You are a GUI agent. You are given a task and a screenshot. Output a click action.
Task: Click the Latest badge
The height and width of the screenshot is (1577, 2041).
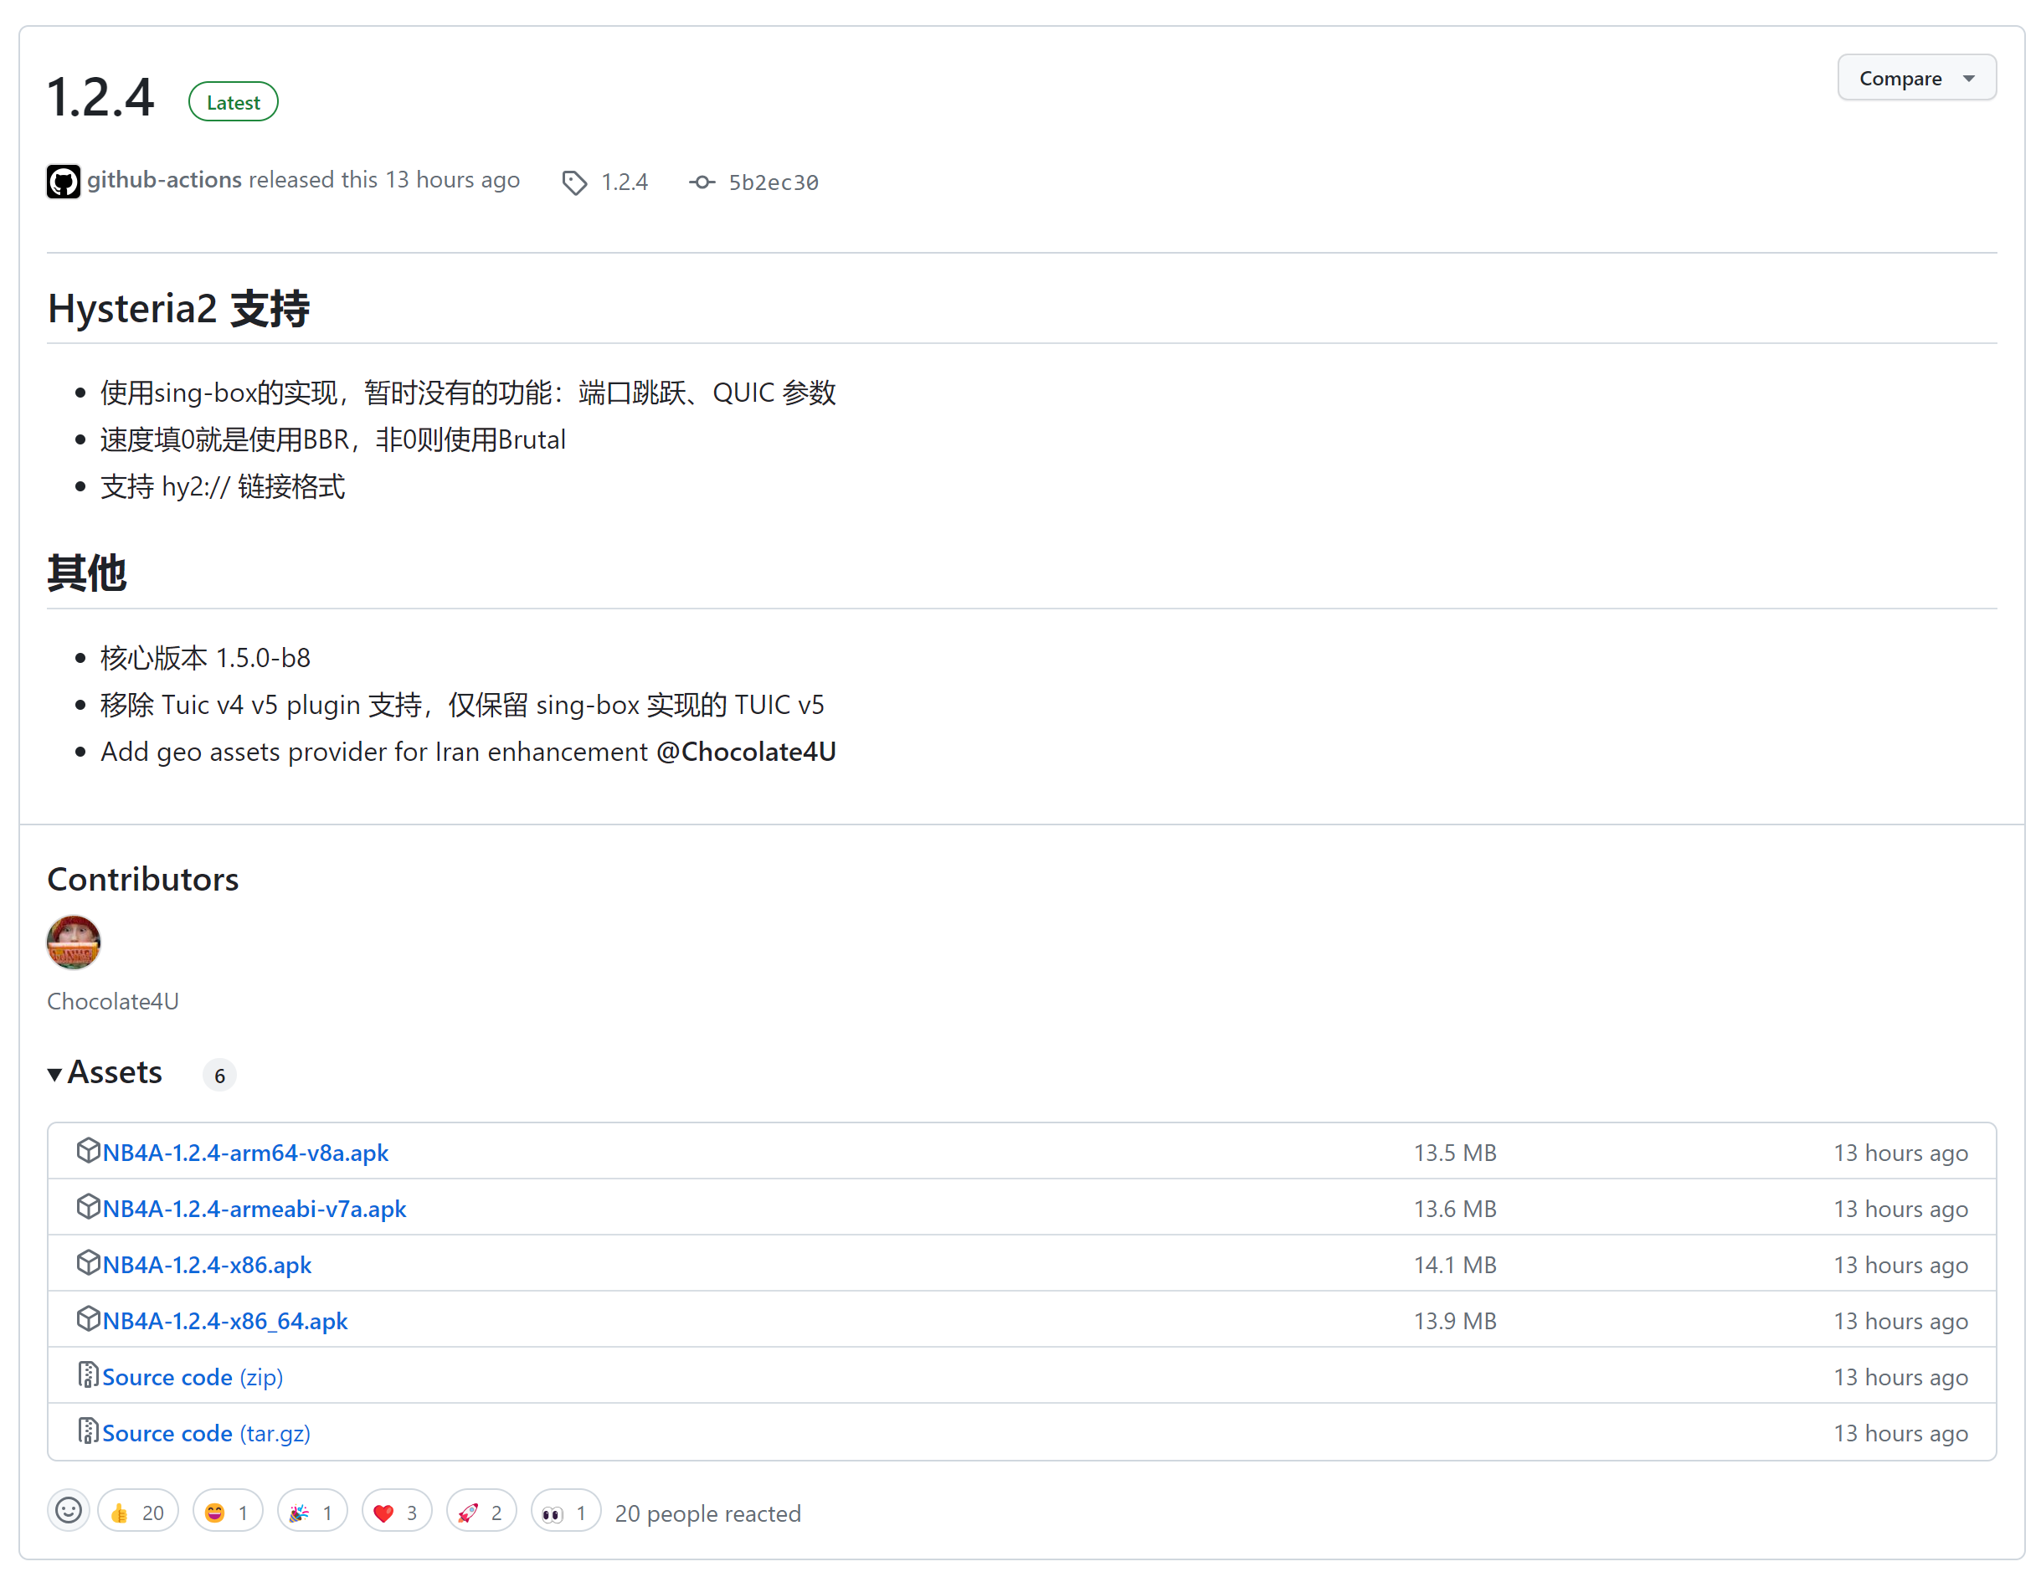tap(233, 102)
